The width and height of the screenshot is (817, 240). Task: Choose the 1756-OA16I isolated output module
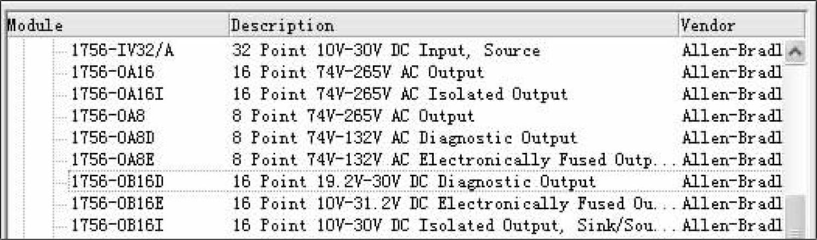(117, 94)
